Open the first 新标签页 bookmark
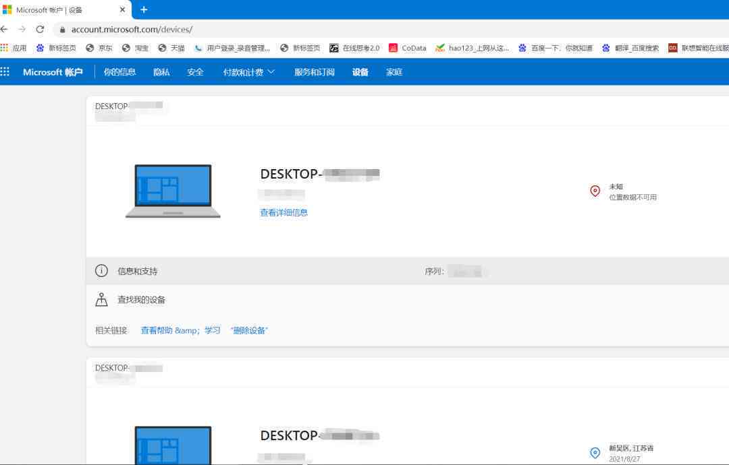Screen dimensions: 729x465 coord(56,48)
